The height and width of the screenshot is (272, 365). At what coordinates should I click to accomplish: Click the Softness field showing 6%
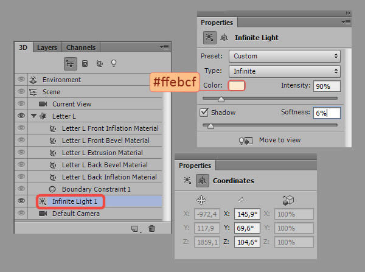327,113
